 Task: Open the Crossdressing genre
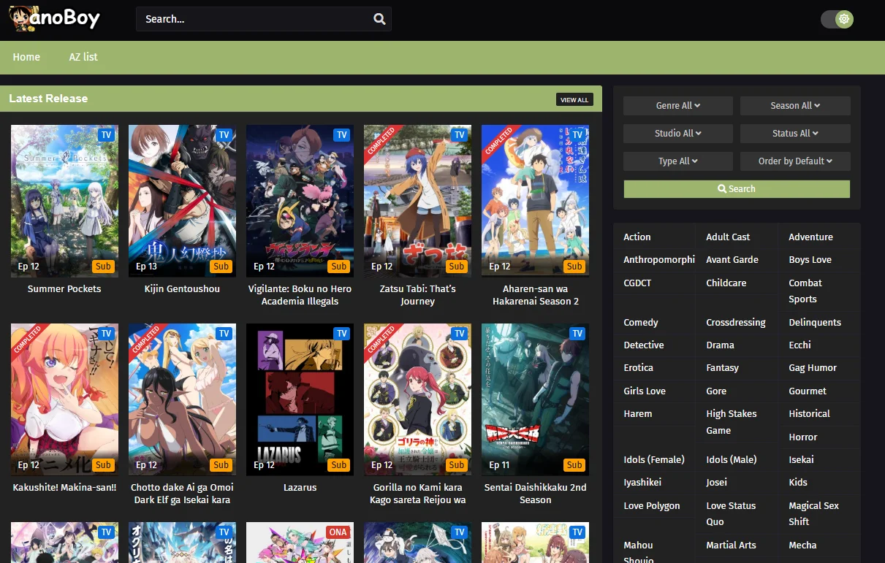coord(736,323)
